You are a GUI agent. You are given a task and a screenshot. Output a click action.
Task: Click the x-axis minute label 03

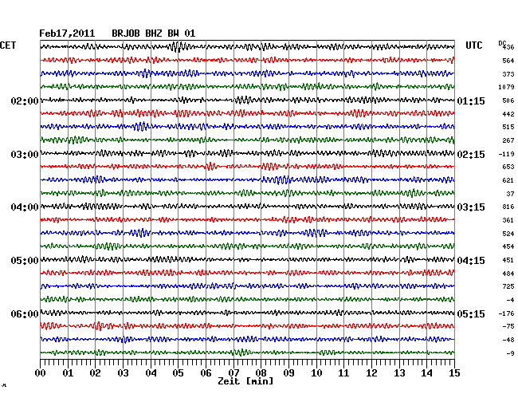[x=123, y=373]
